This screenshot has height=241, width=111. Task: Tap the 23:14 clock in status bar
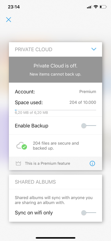14,7
